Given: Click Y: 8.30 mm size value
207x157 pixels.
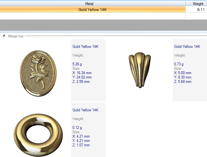Looking at the screenshot, I should [x=183, y=77].
